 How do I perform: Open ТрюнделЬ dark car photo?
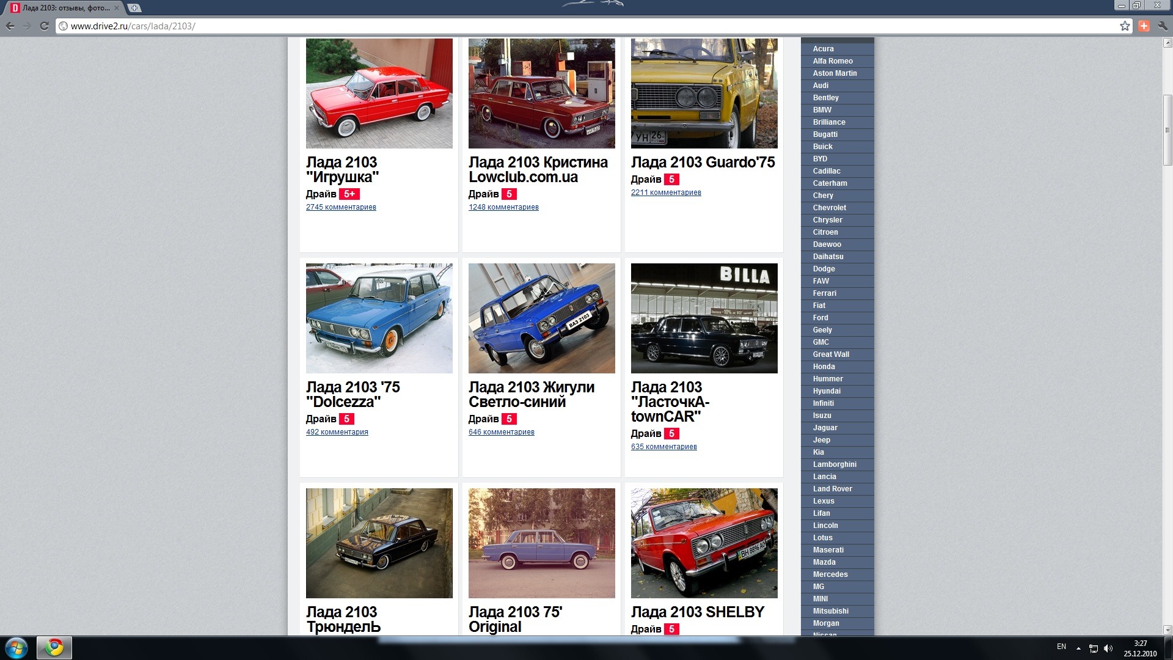click(379, 543)
